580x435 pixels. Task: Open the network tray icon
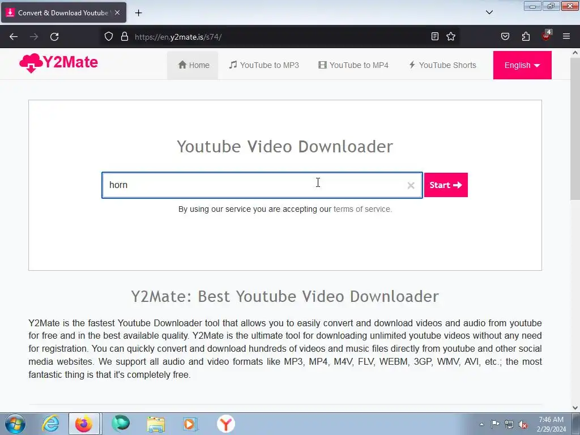pos(509,424)
